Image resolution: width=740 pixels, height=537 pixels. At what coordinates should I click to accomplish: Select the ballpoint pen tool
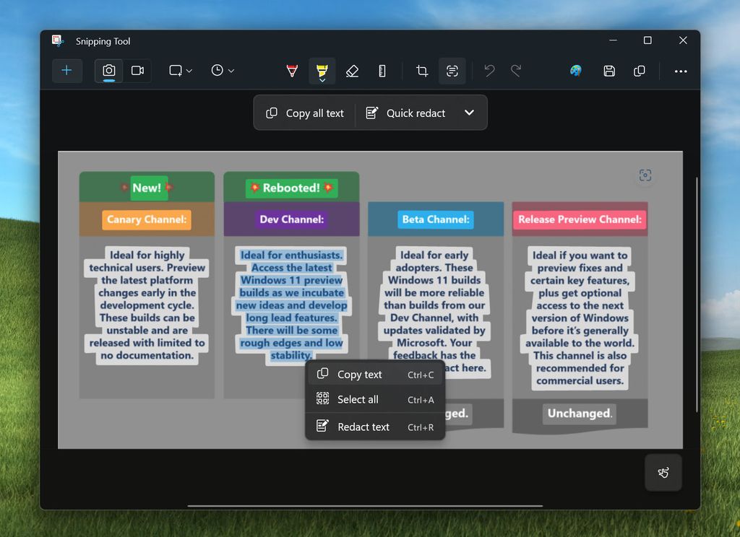[291, 71]
